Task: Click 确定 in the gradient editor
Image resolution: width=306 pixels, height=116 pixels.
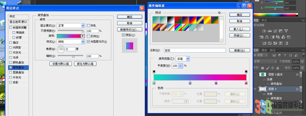Action: [240, 15]
